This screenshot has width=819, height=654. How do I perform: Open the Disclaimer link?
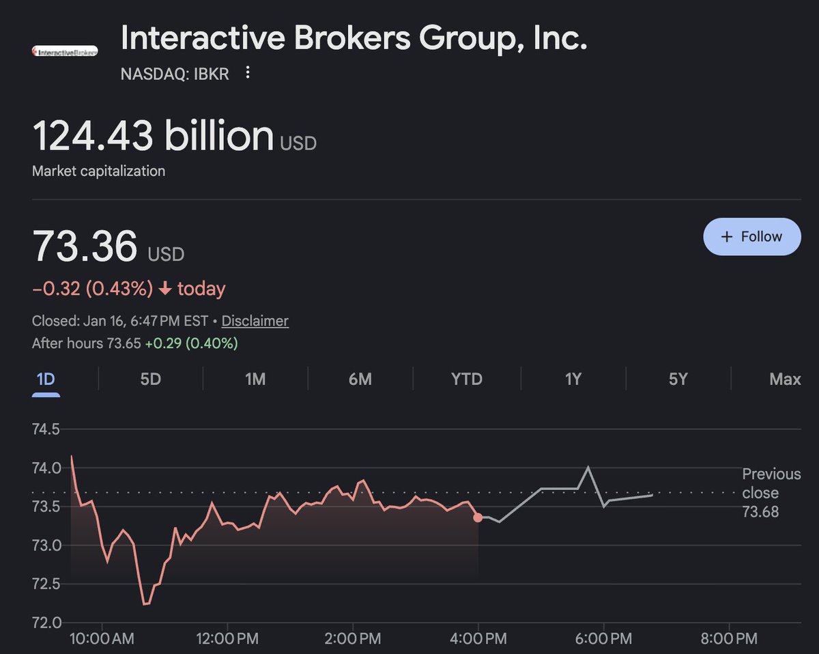pos(255,321)
